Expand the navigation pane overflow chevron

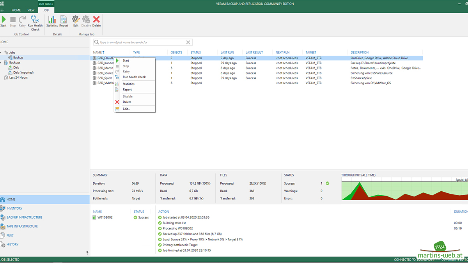pos(87,253)
